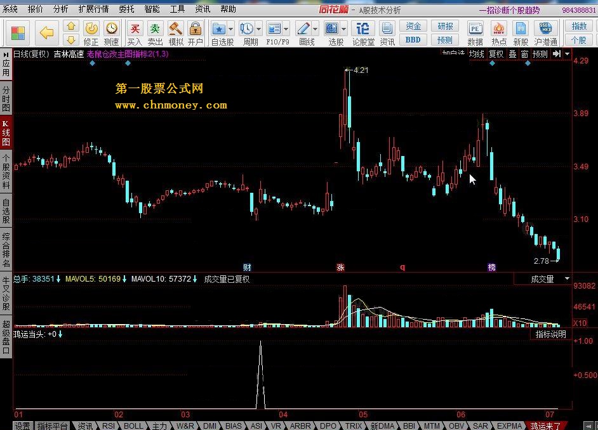Switch to the 分时图 side tab

6,98
